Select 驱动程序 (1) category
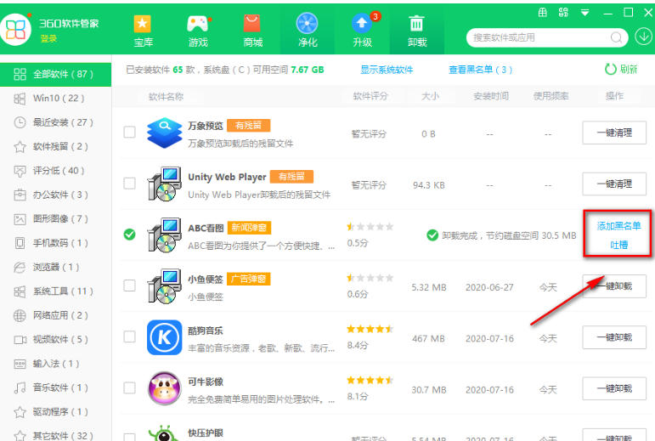Screen dimensions: 655x441 click(x=55, y=412)
